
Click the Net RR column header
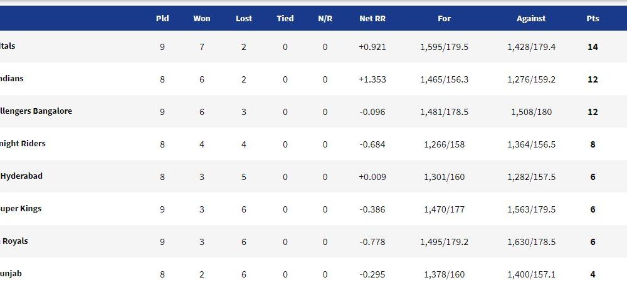coord(372,18)
